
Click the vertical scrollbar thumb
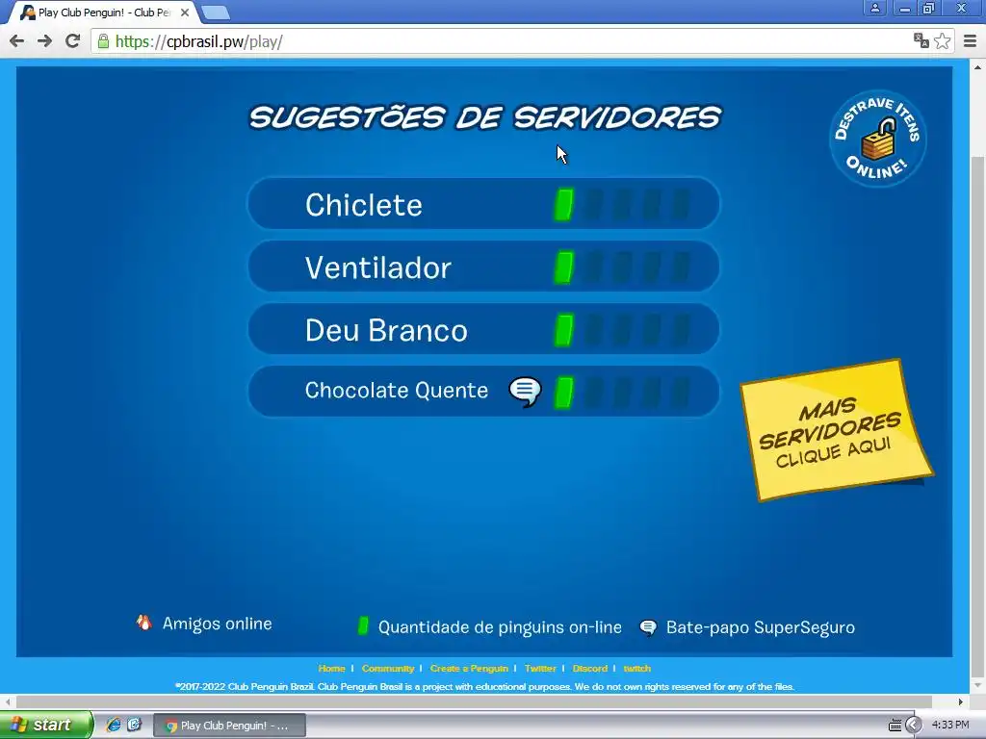(x=977, y=415)
